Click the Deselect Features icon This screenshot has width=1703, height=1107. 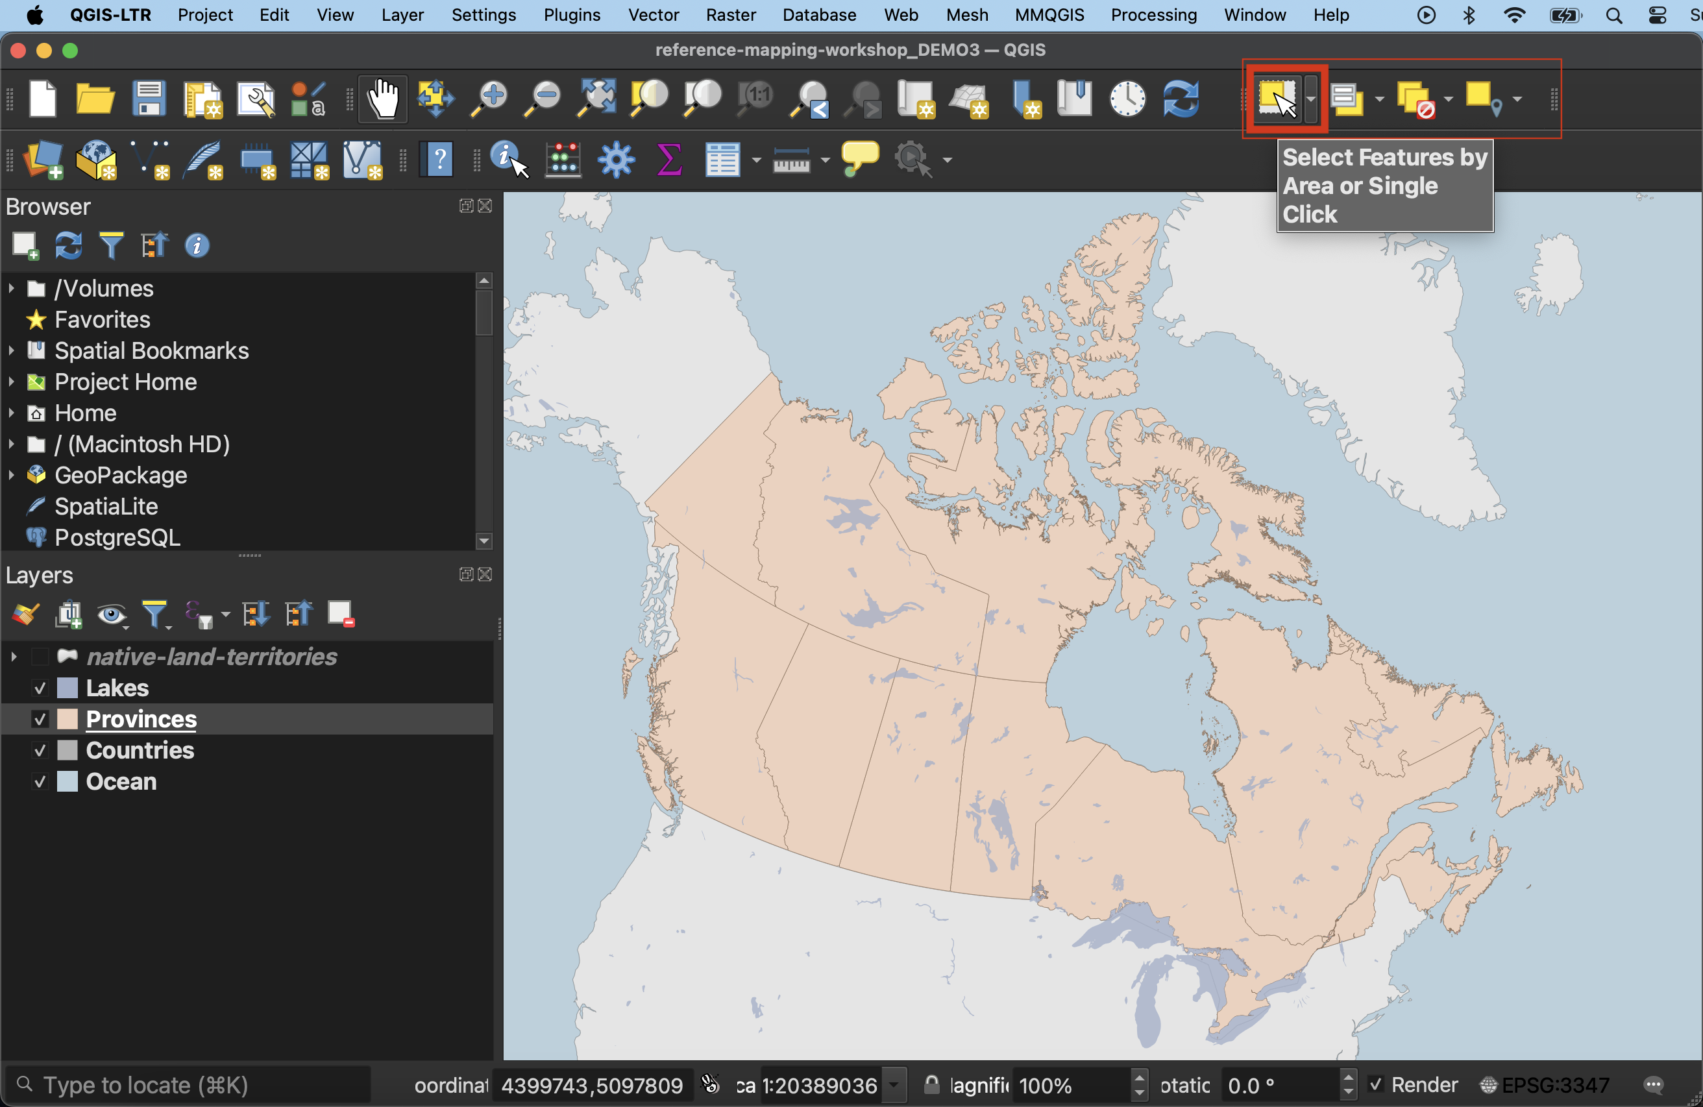click(1416, 99)
